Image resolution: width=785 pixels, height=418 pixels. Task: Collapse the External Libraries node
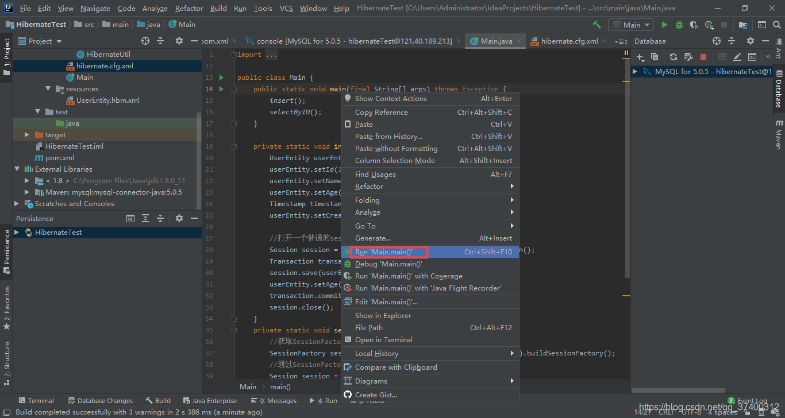click(x=17, y=169)
